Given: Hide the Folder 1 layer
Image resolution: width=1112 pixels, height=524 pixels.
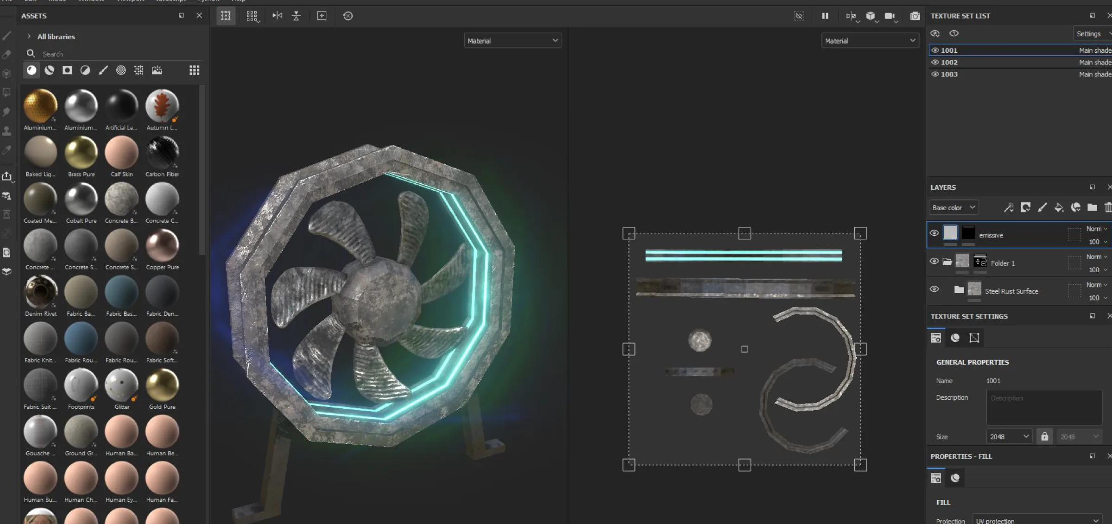Looking at the screenshot, I should [935, 261].
